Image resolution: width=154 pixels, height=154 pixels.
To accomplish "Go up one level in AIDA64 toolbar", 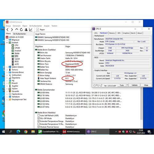I will coord(17,30).
